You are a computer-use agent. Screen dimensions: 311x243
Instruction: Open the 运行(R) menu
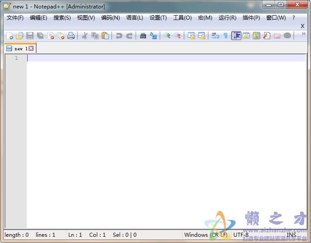pyautogui.click(x=227, y=18)
